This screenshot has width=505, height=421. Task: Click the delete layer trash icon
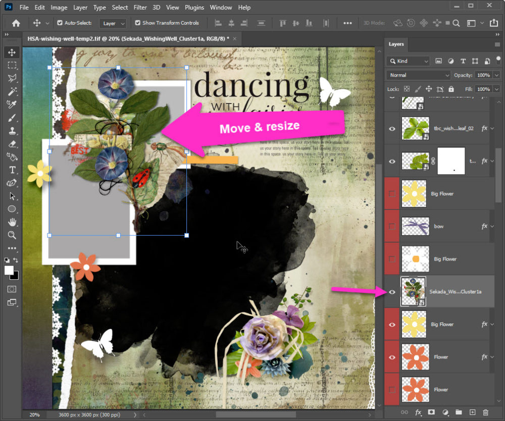(x=486, y=412)
